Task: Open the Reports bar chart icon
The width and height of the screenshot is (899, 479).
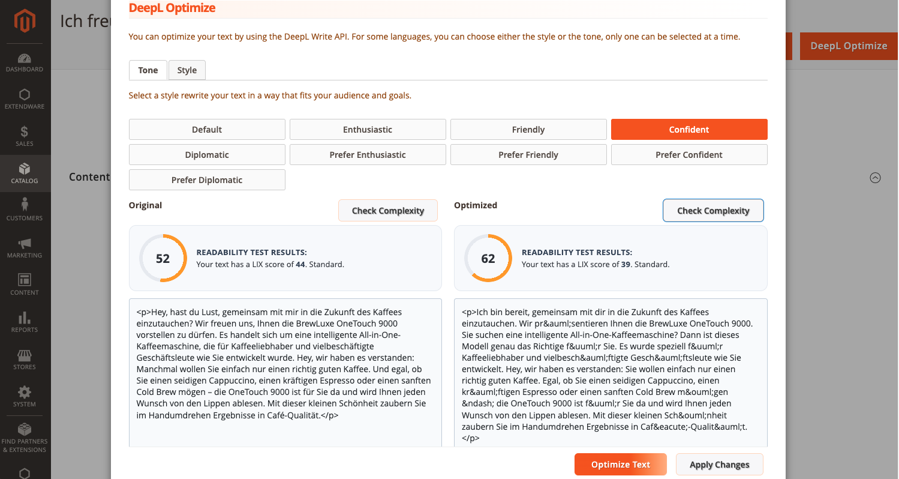Action: click(x=25, y=318)
